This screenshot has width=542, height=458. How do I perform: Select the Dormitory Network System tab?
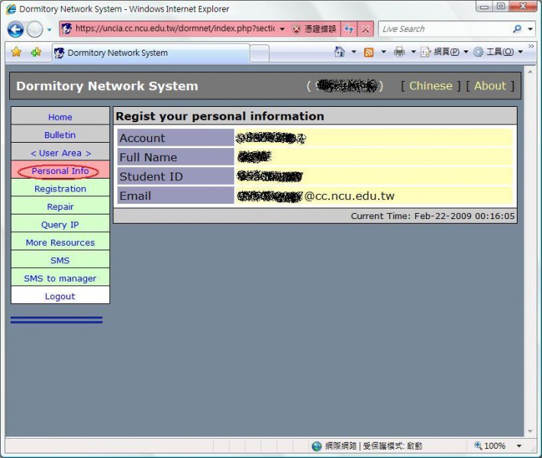click(150, 53)
